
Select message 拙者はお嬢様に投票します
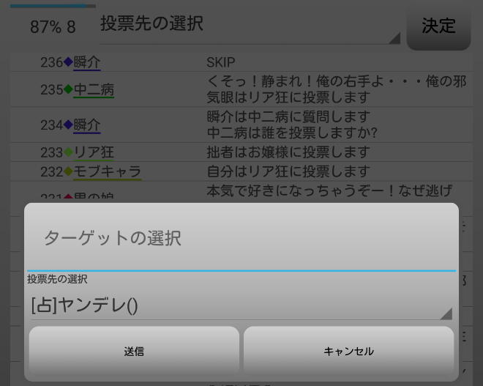pos(288,152)
